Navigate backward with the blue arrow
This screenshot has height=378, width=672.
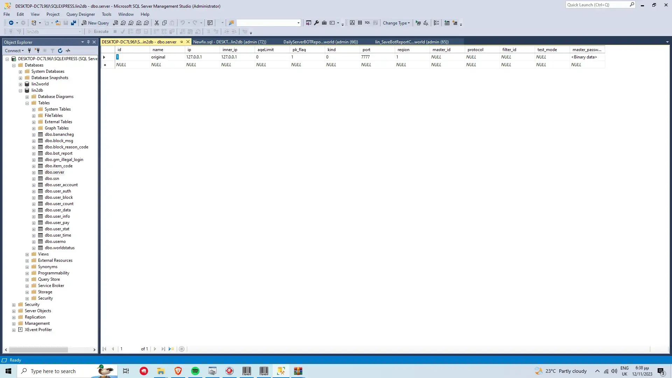(x=11, y=23)
